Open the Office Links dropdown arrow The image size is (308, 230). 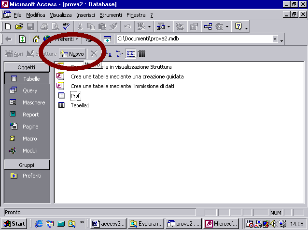[150, 26]
